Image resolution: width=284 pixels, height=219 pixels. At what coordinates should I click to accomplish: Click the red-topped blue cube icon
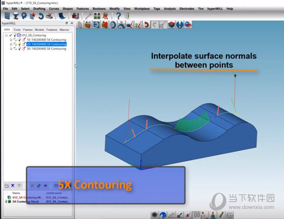(171, 25)
